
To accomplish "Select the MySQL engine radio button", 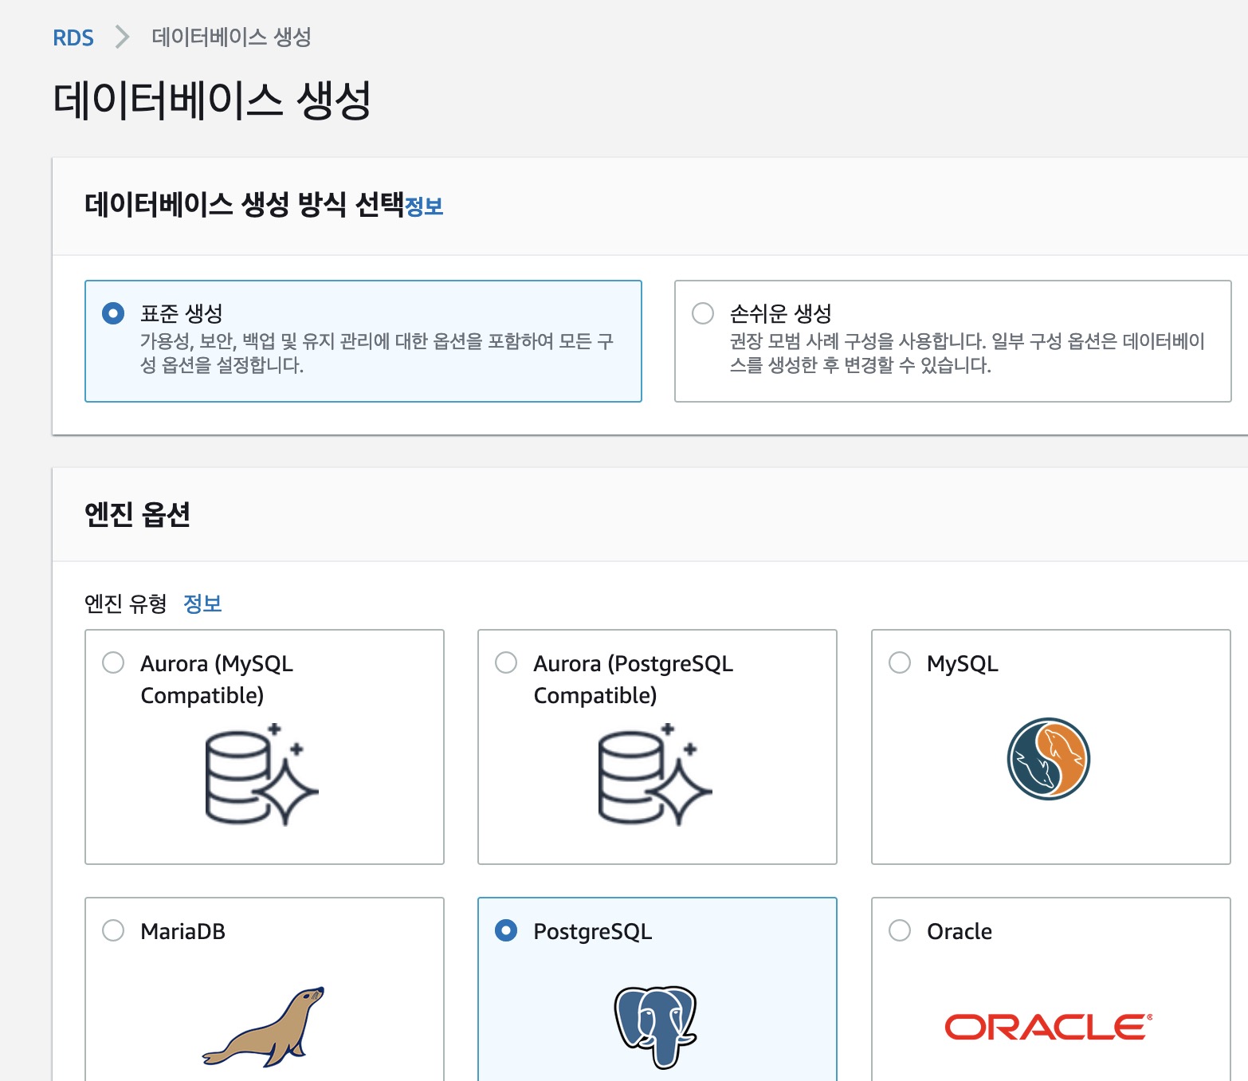I will (900, 662).
